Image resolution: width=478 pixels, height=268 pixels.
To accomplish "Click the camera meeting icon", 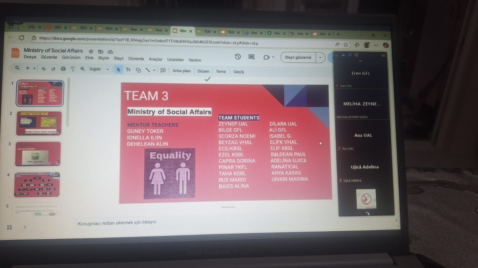I will (x=266, y=57).
